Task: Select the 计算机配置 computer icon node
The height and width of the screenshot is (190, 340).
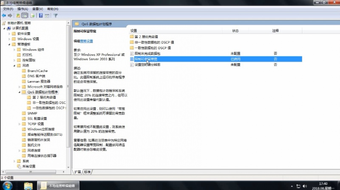Action: pyautogui.click(x=9, y=28)
